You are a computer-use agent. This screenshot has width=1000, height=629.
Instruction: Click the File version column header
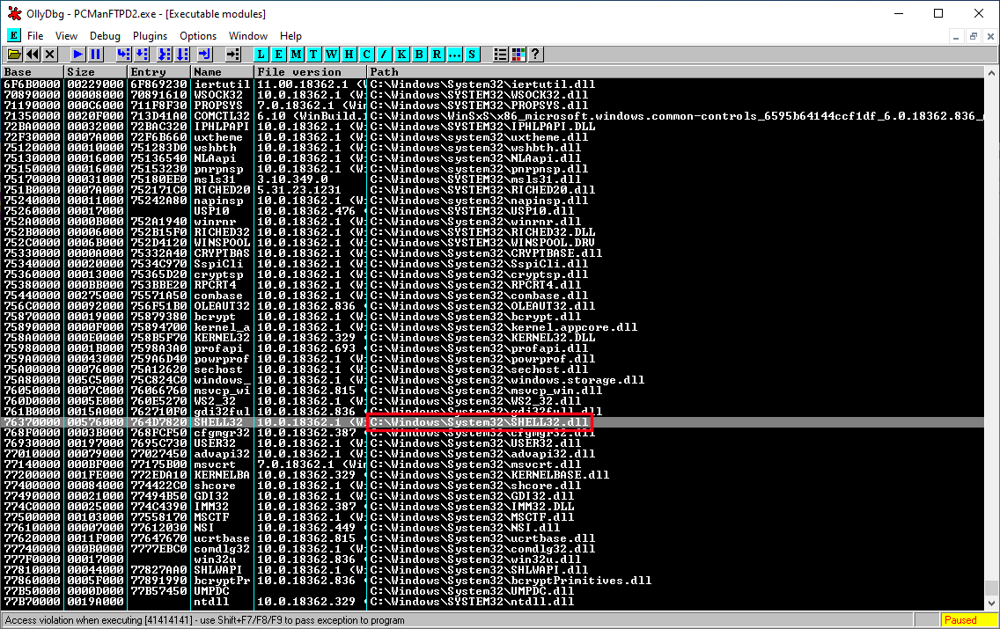(311, 72)
